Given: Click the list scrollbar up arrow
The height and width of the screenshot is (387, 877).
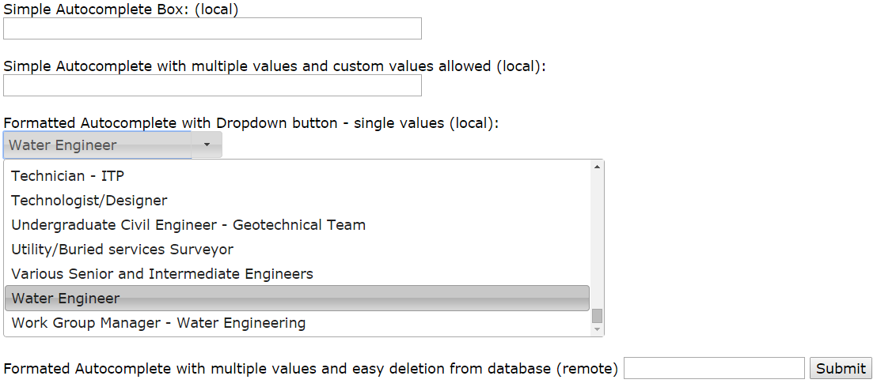Looking at the screenshot, I should point(598,167).
